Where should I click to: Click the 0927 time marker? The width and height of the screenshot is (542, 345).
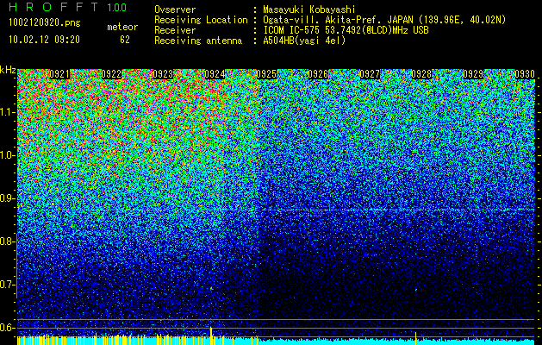pos(370,74)
